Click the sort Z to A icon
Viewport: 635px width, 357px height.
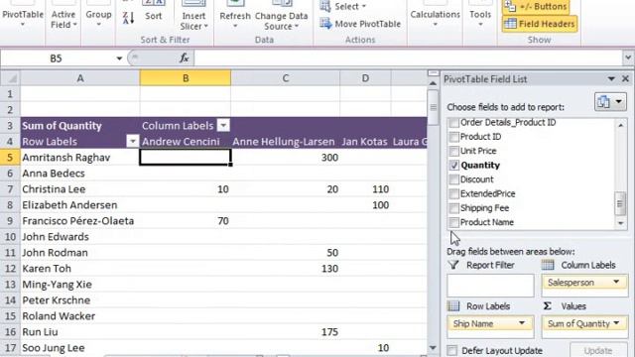click(128, 18)
